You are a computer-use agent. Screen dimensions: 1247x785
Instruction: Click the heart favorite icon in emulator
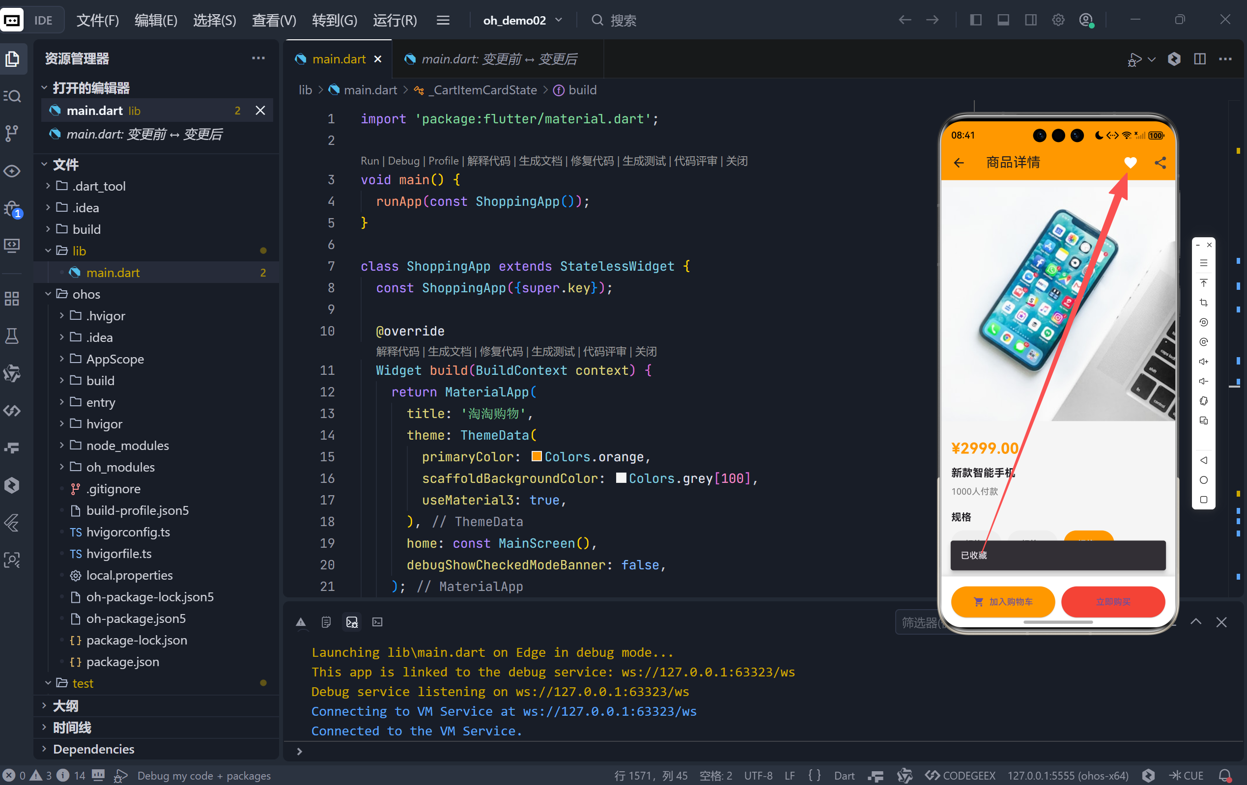coord(1131,163)
